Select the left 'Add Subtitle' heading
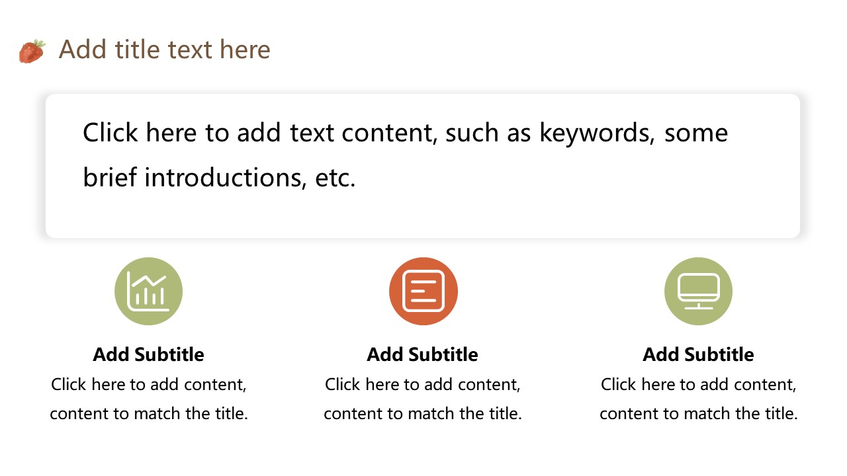Viewport: 847px width, 476px height. pyautogui.click(x=149, y=354)
